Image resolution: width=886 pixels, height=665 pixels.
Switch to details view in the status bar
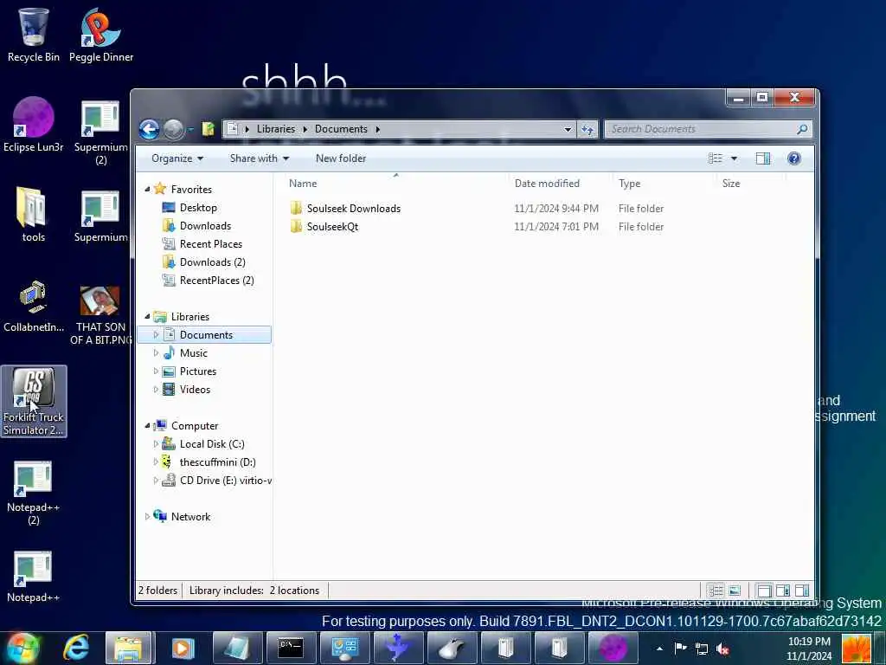(716, 591)
